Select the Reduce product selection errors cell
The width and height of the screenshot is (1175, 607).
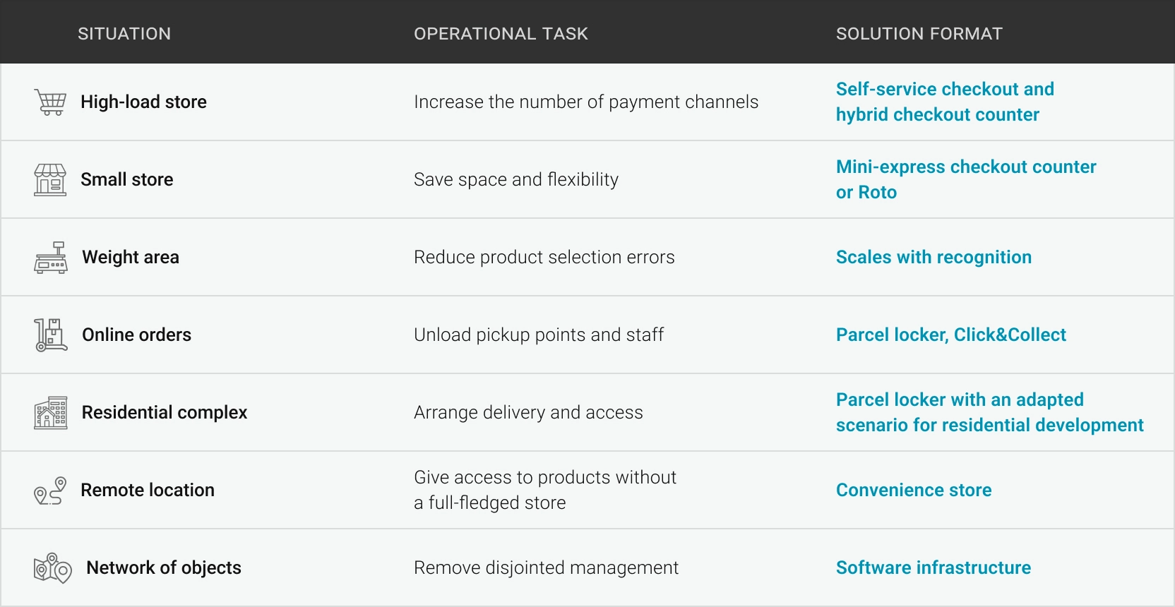point(544,257)
